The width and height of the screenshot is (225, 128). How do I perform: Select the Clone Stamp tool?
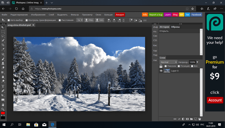[x=3, y=63]
